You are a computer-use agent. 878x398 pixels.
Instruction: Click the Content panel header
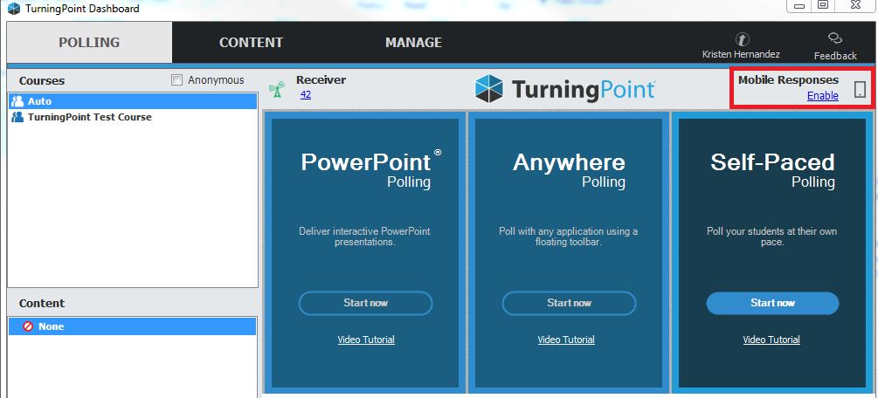click(42, 303)
